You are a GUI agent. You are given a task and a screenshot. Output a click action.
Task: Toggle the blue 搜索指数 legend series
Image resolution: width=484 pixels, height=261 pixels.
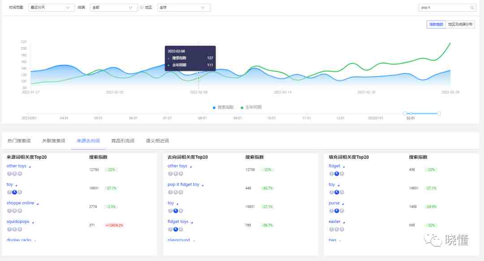pos(223,107)
